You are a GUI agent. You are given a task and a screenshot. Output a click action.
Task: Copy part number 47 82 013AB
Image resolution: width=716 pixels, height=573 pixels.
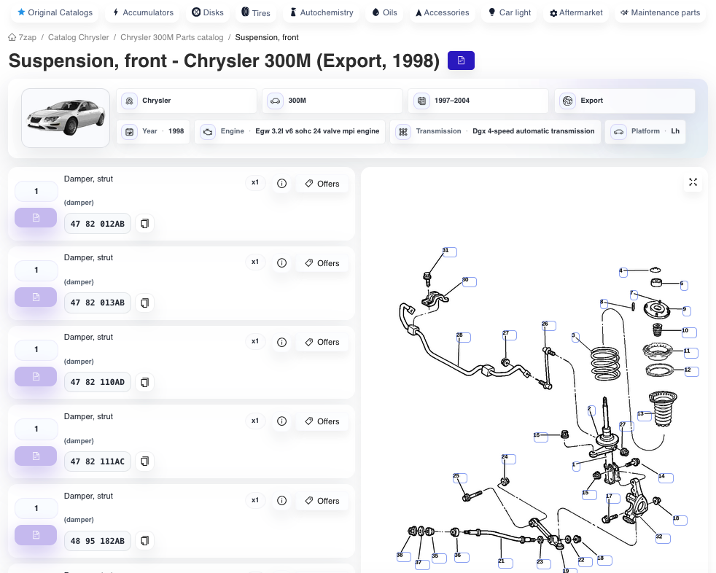(145, 303)
